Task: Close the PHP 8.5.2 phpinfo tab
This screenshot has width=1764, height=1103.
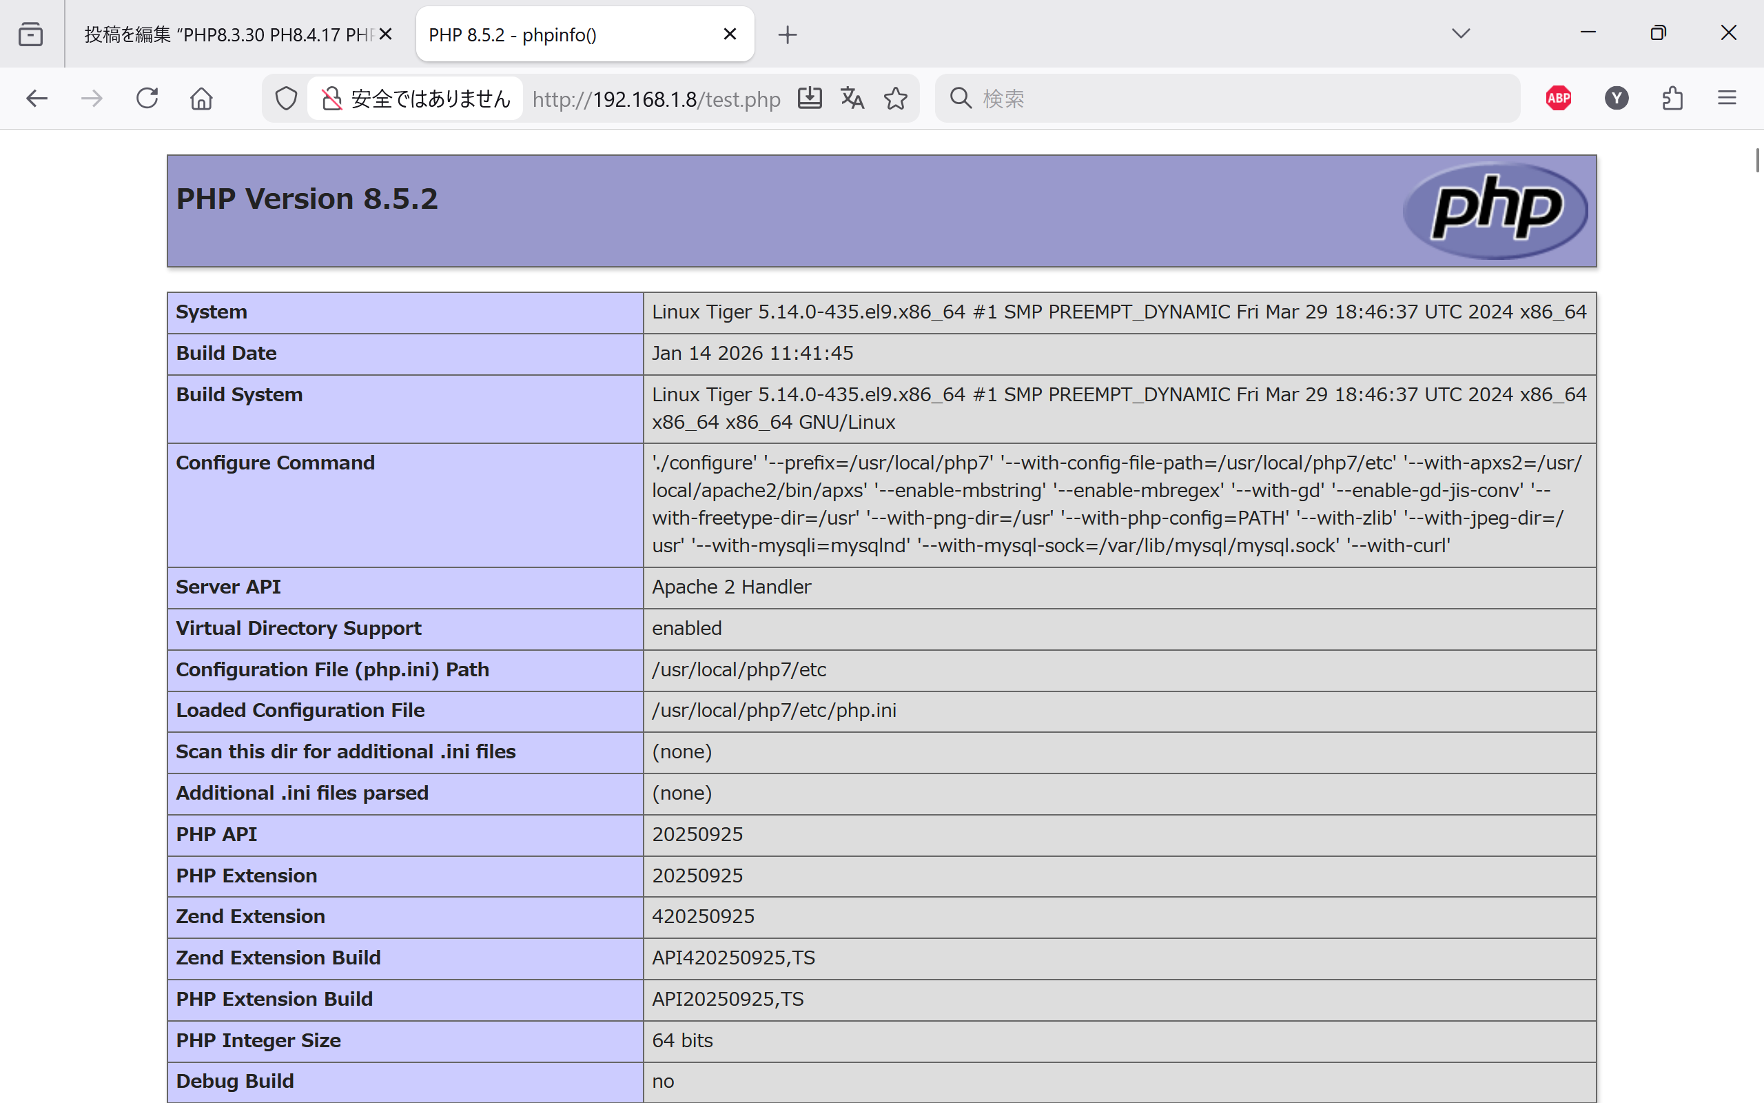Action: [730, 34]
